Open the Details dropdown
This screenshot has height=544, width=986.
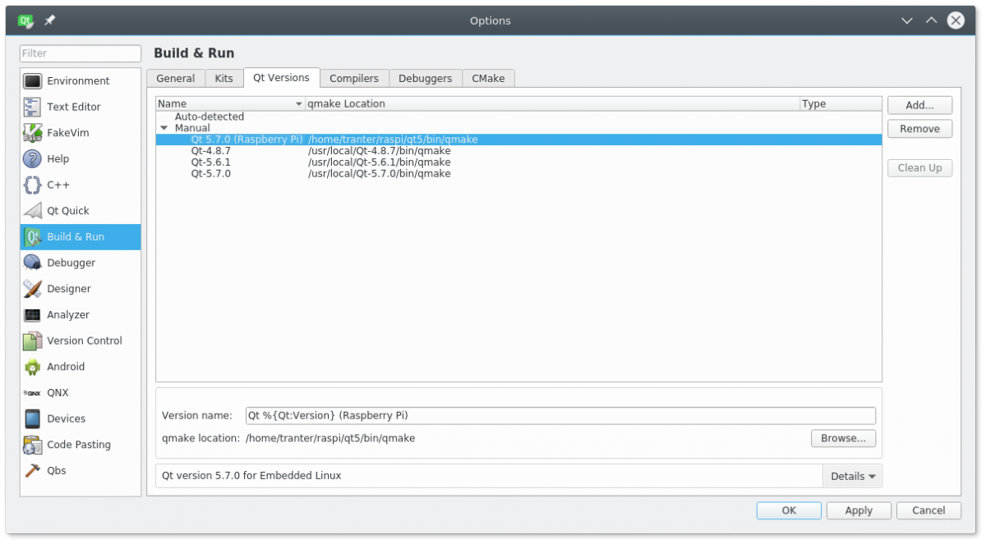852,476
